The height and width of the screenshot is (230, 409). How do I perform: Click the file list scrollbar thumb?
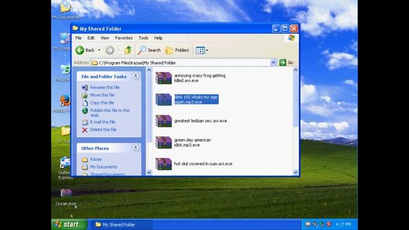[x=295, y=100]
